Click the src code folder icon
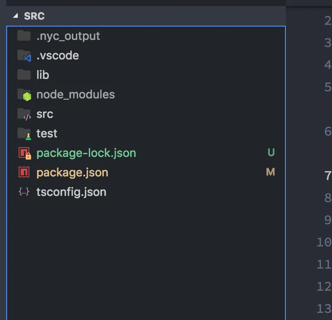332x320 pixels. point(24,114)
